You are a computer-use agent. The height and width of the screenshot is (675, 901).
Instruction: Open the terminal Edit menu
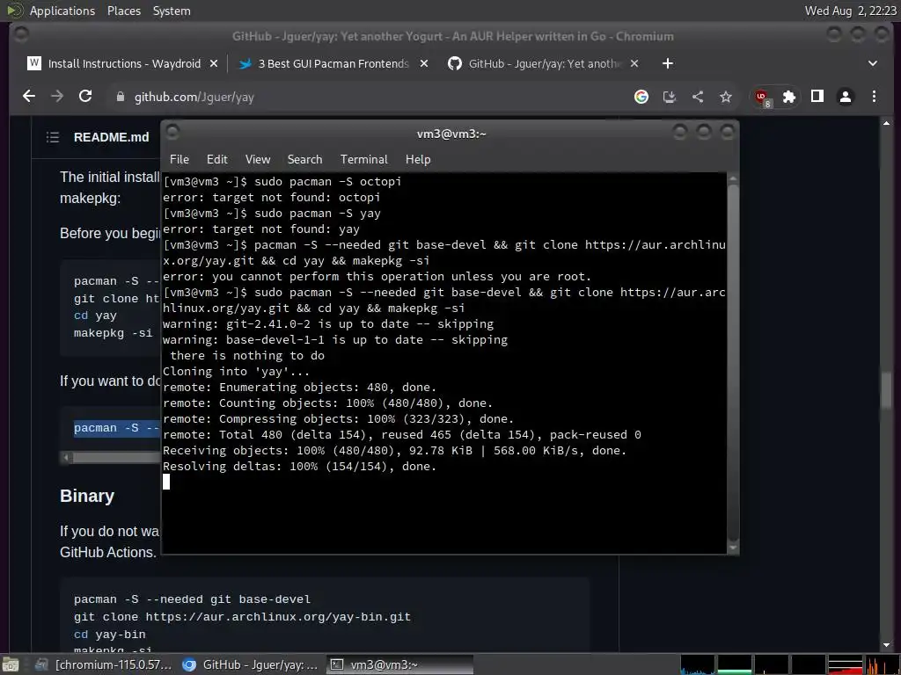[x=217, y=159]
